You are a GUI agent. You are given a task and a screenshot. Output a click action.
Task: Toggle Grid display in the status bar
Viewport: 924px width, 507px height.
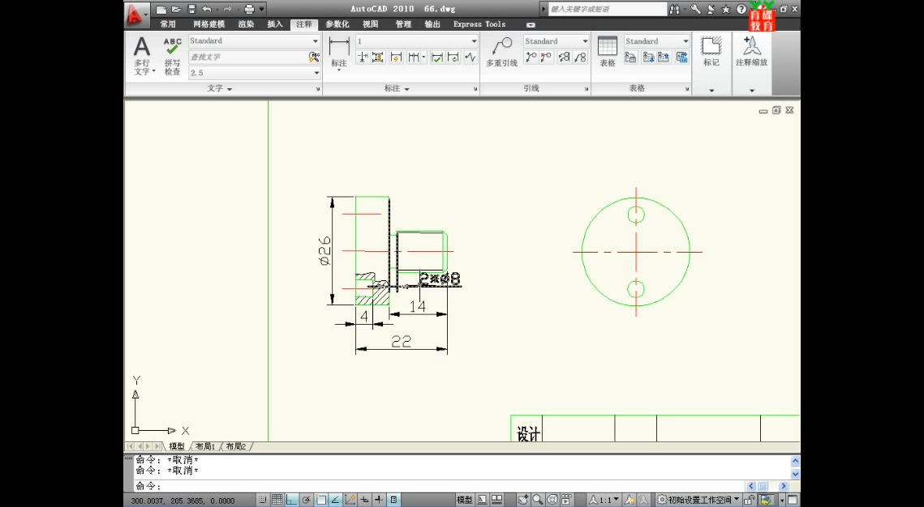point(277,500)
